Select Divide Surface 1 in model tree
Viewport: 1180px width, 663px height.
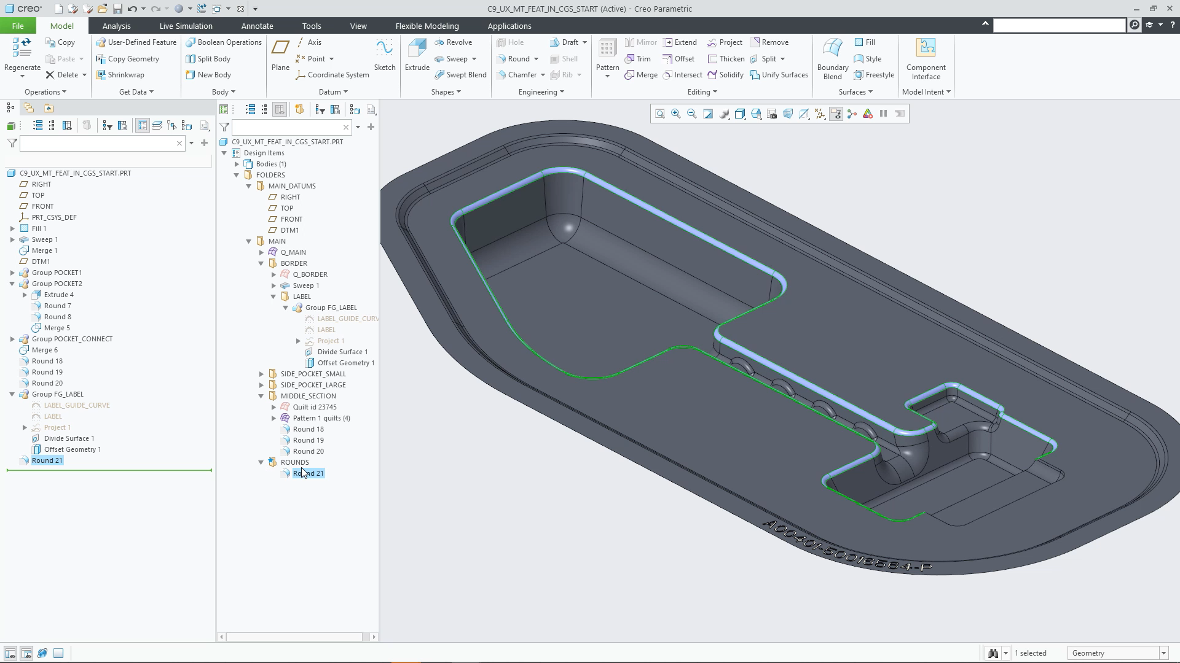tap(69, 438)
